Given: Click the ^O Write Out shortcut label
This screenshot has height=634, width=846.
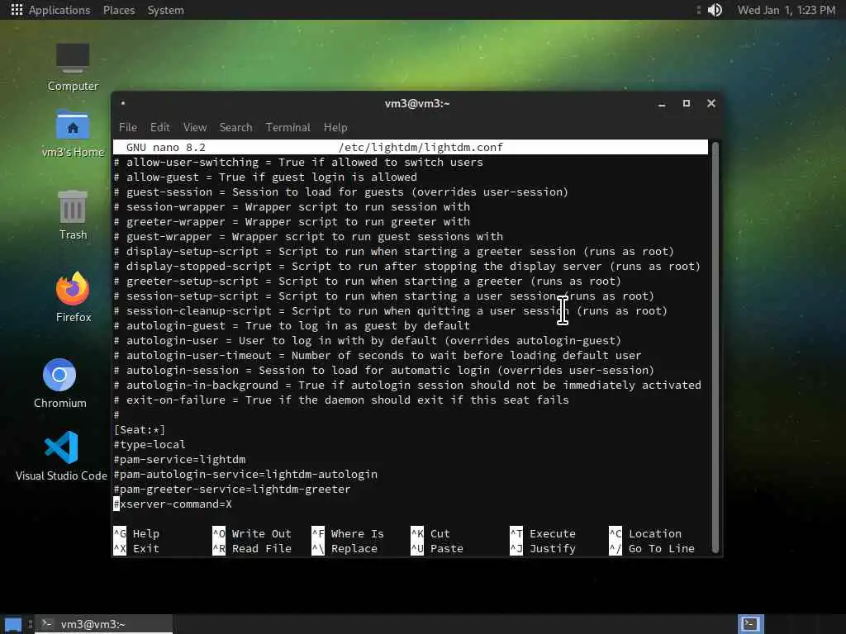Looking at the screenshot, I should [252, 534].
